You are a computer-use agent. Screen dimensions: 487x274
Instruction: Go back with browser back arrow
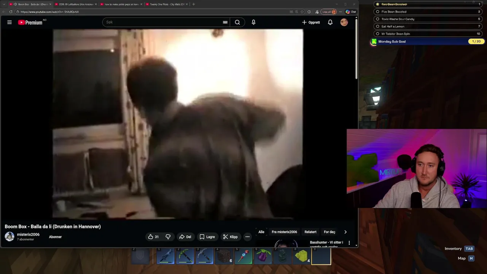[3, 12]
